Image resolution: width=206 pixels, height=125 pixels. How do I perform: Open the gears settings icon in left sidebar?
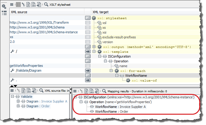4,6
